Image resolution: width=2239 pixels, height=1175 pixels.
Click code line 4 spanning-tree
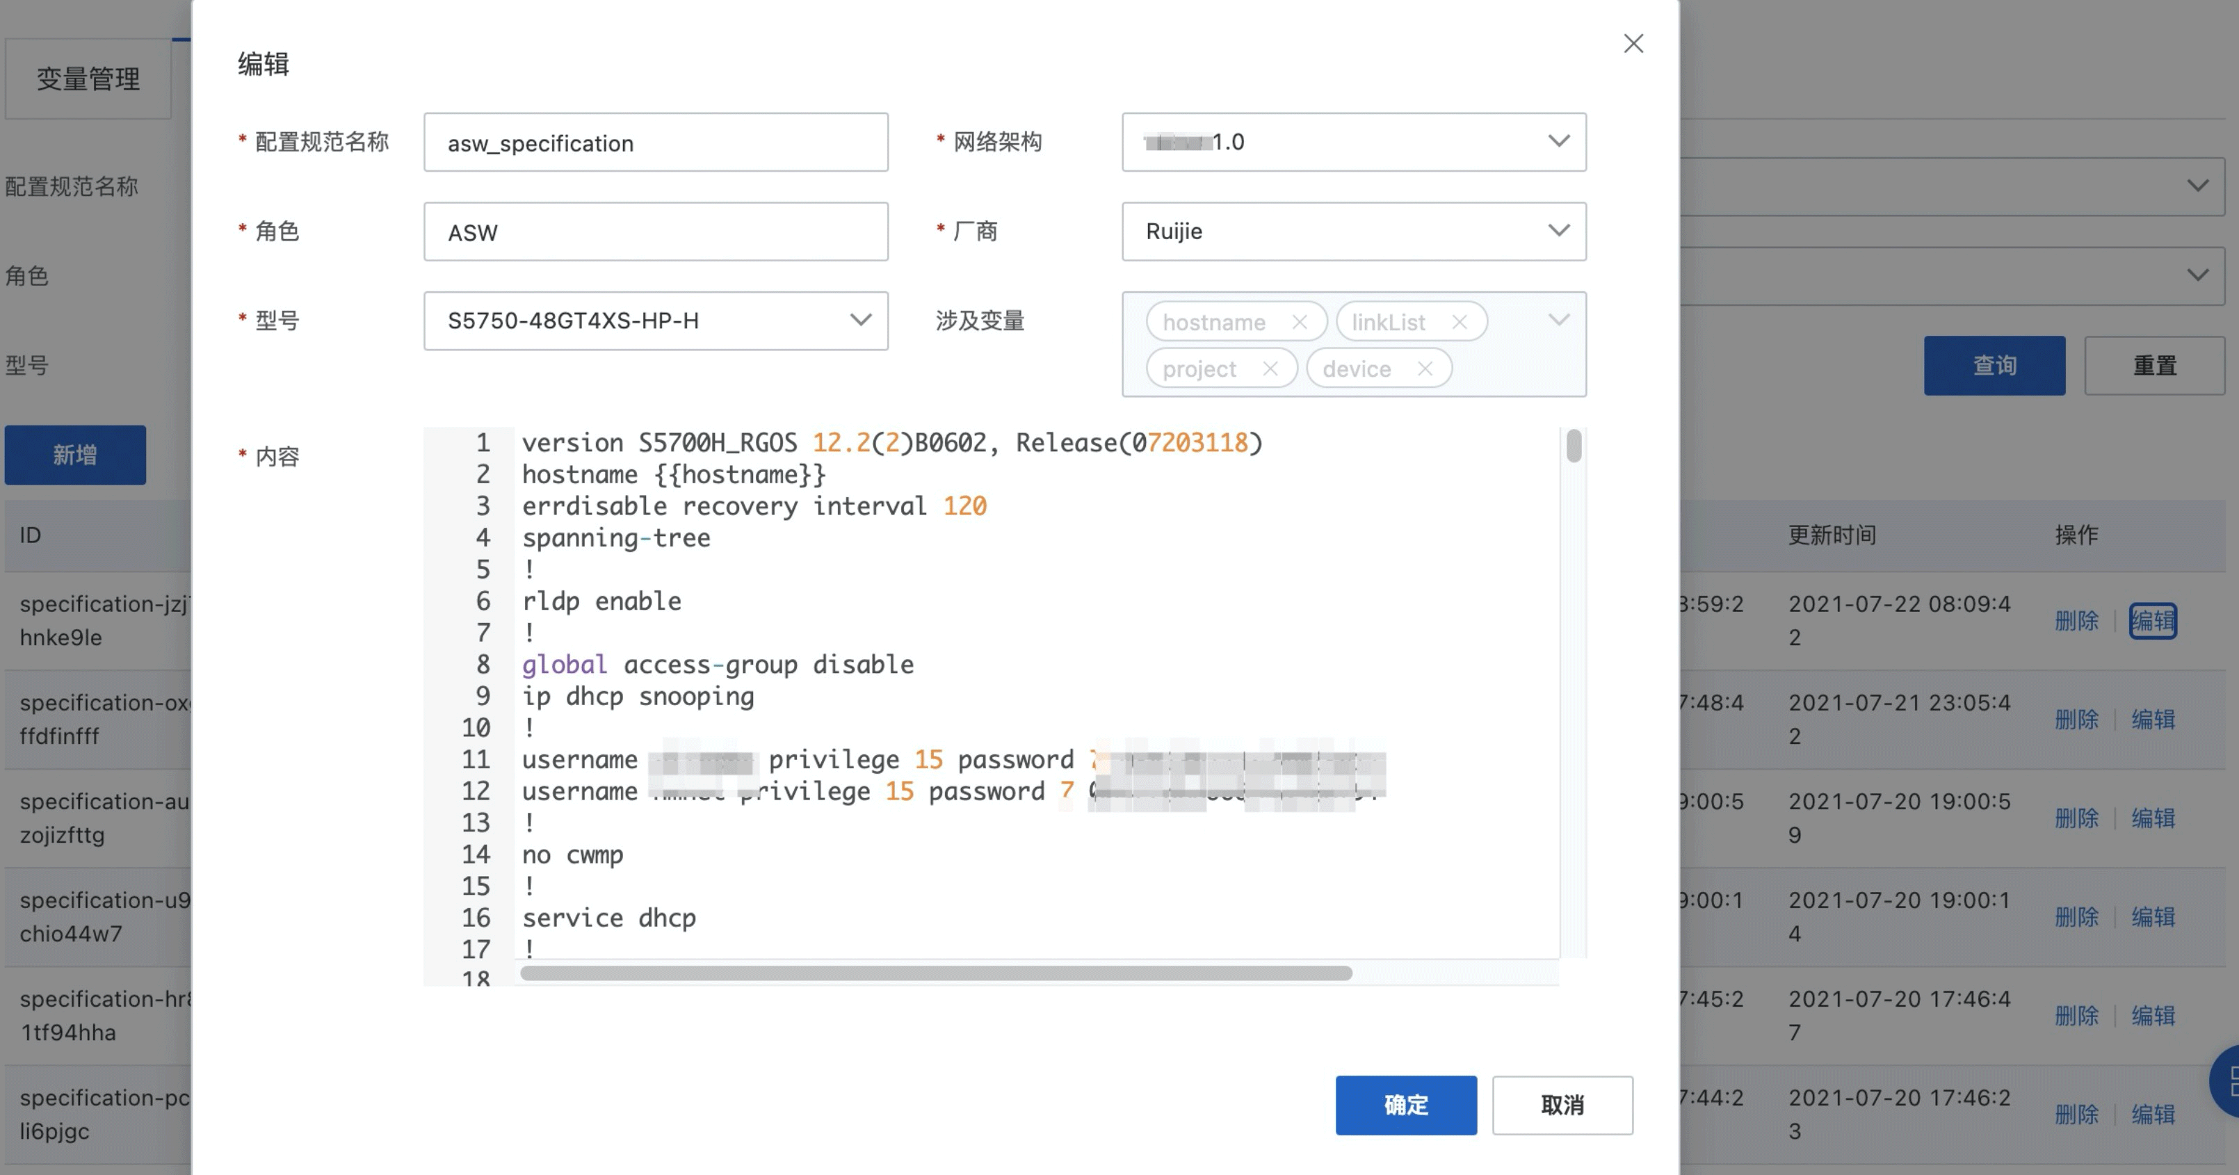pyautogui.click(x=615, y=538)
